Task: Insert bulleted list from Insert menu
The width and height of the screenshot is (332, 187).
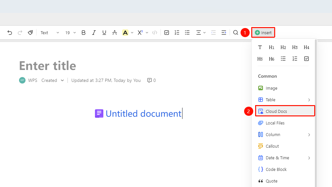Action: tap(283, 59)
